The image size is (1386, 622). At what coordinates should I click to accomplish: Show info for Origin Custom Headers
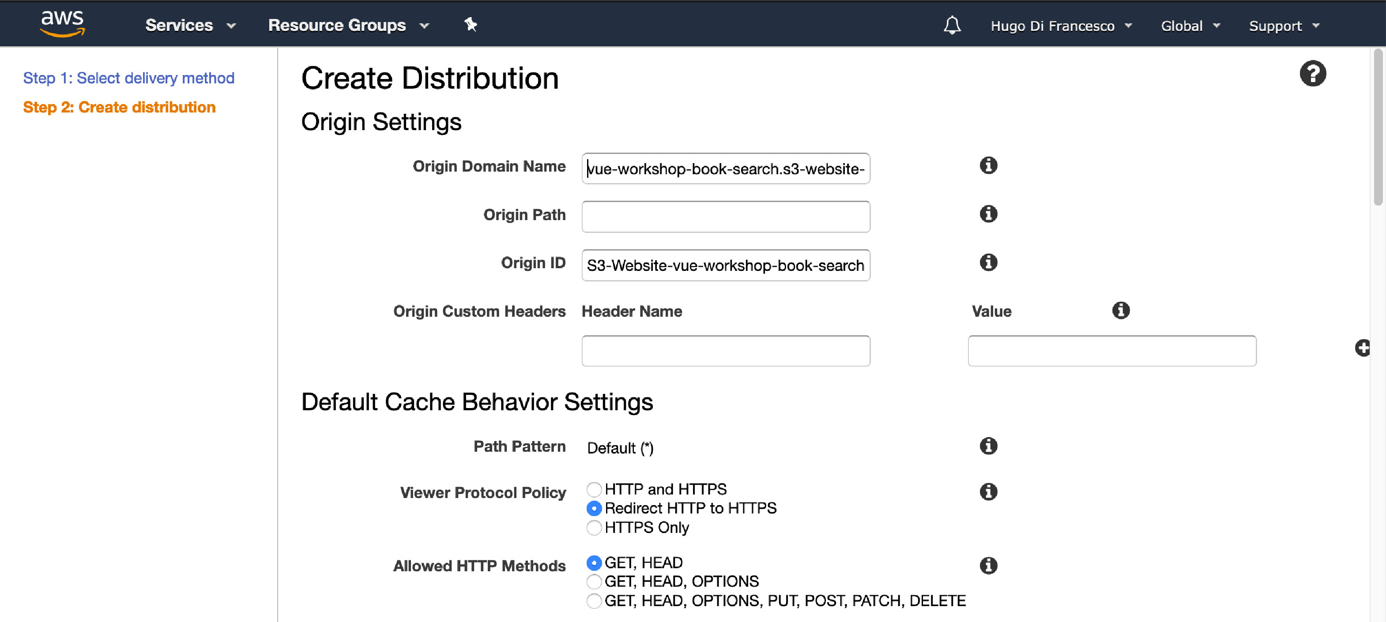click(1121, 310)
